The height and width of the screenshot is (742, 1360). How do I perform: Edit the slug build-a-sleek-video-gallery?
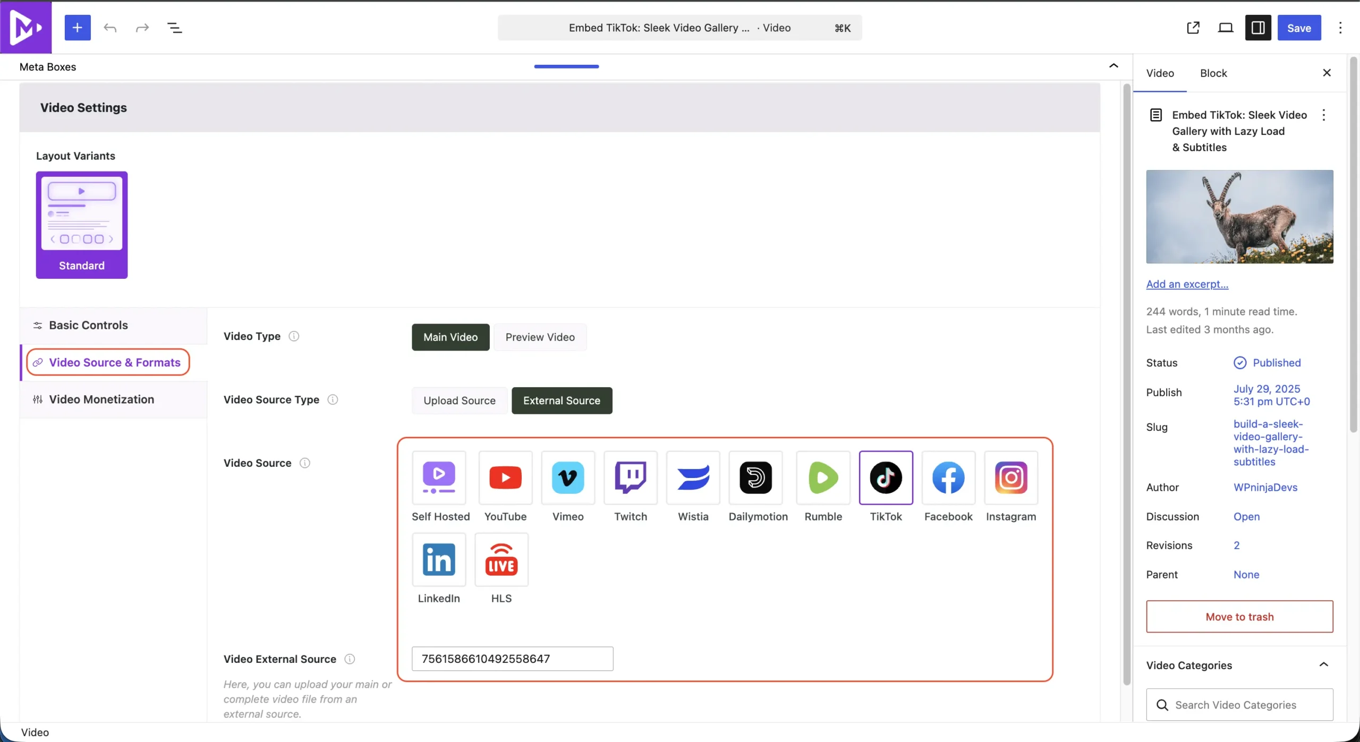[1271, 443]
